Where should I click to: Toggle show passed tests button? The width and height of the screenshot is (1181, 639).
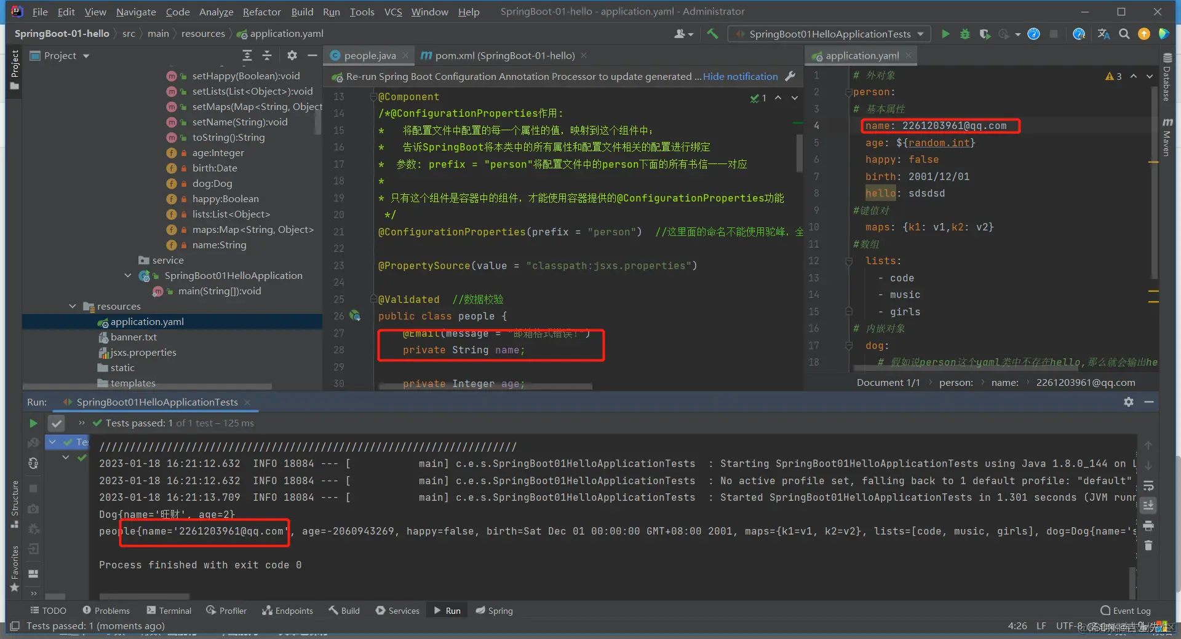(x=57, y=423)
